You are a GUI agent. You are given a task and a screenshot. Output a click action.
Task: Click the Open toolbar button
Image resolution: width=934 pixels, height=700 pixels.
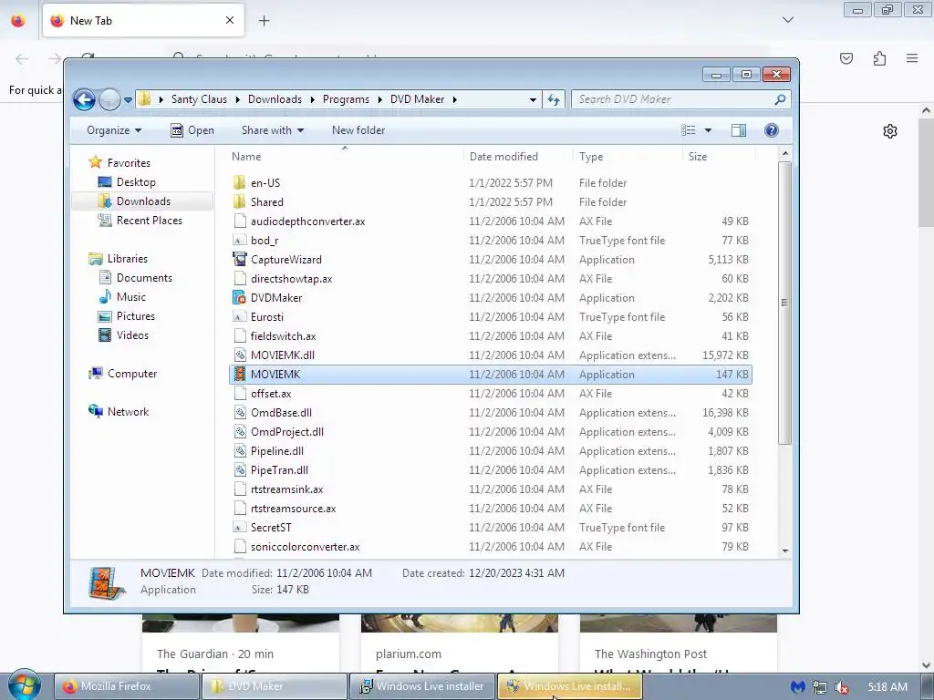pyautogui.click(x=192, y=130)
